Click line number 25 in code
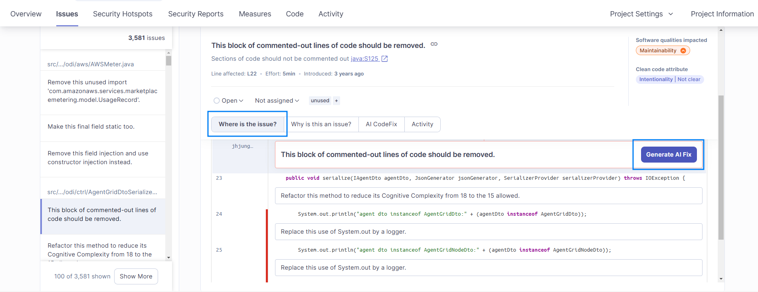This screenshot has width=758, height=292. point(219,250)
